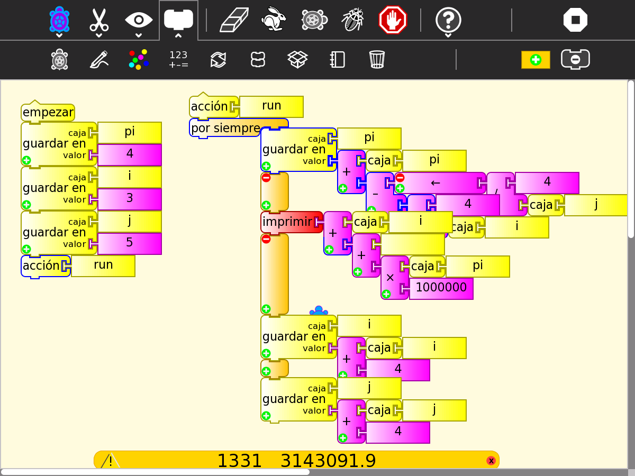Expand green plus on empezar pi store block

26,160
